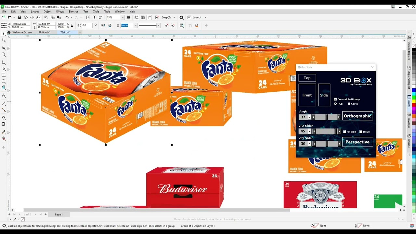Toggle Convert to Bitmap checkbox
The width and height of the screenshot is (416, 234).
335,99
